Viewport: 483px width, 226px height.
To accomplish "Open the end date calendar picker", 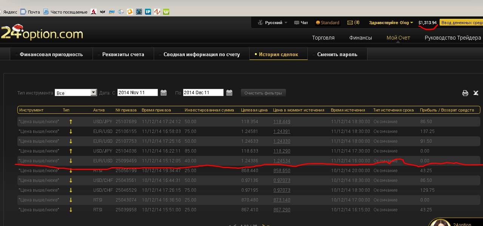I will 229,93.
